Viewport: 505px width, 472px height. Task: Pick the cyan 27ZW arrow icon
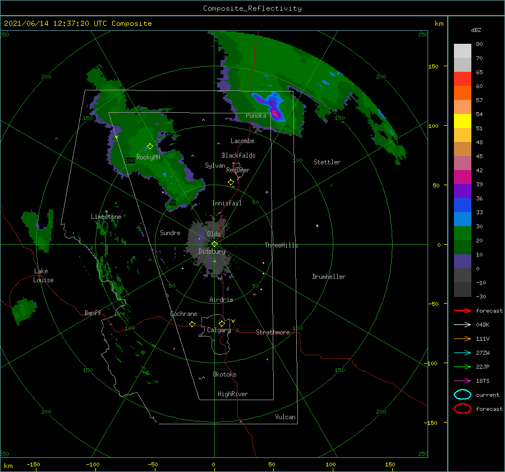pos(462,353)
